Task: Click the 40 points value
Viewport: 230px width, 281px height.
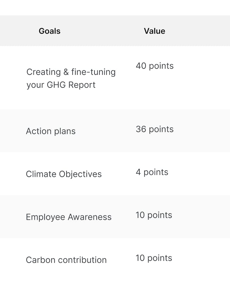Action: (x=155, y=66)
